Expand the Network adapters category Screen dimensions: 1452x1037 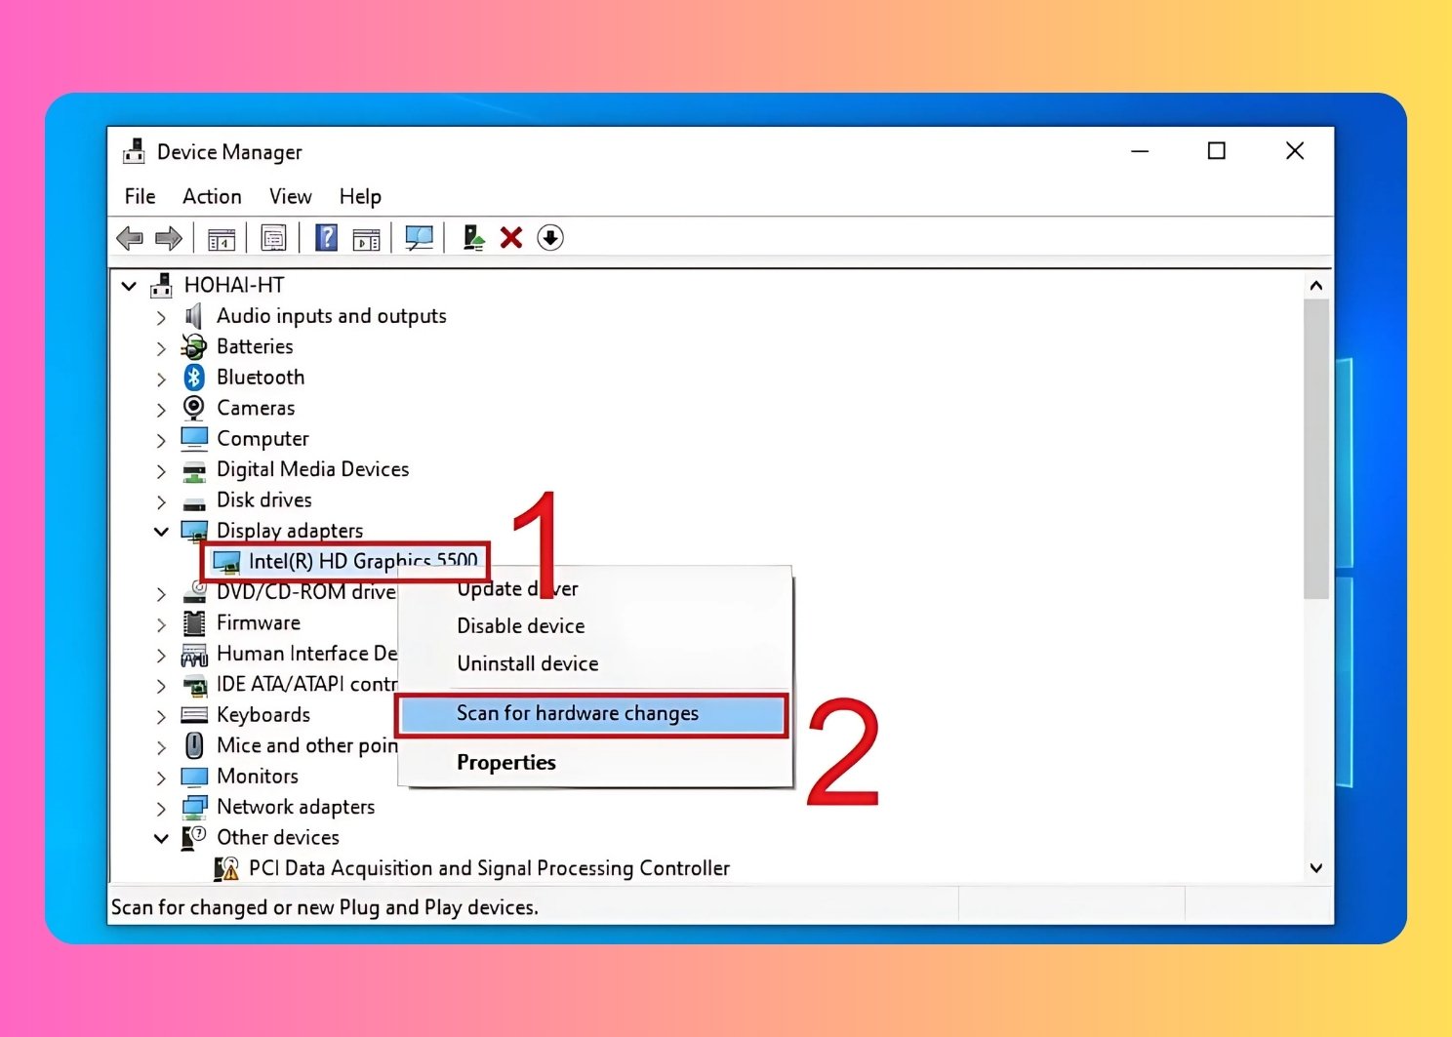point(161,808)
